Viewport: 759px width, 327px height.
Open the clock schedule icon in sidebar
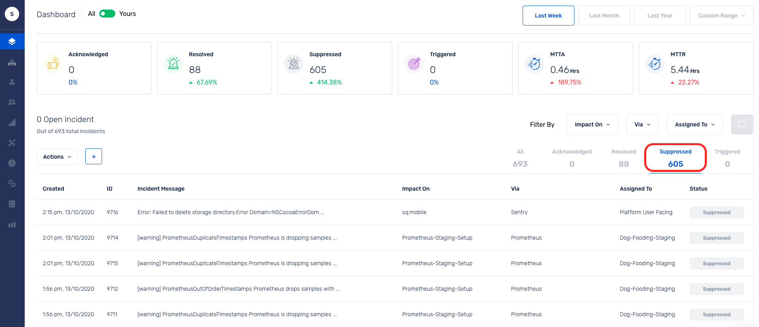coord(12,163)
